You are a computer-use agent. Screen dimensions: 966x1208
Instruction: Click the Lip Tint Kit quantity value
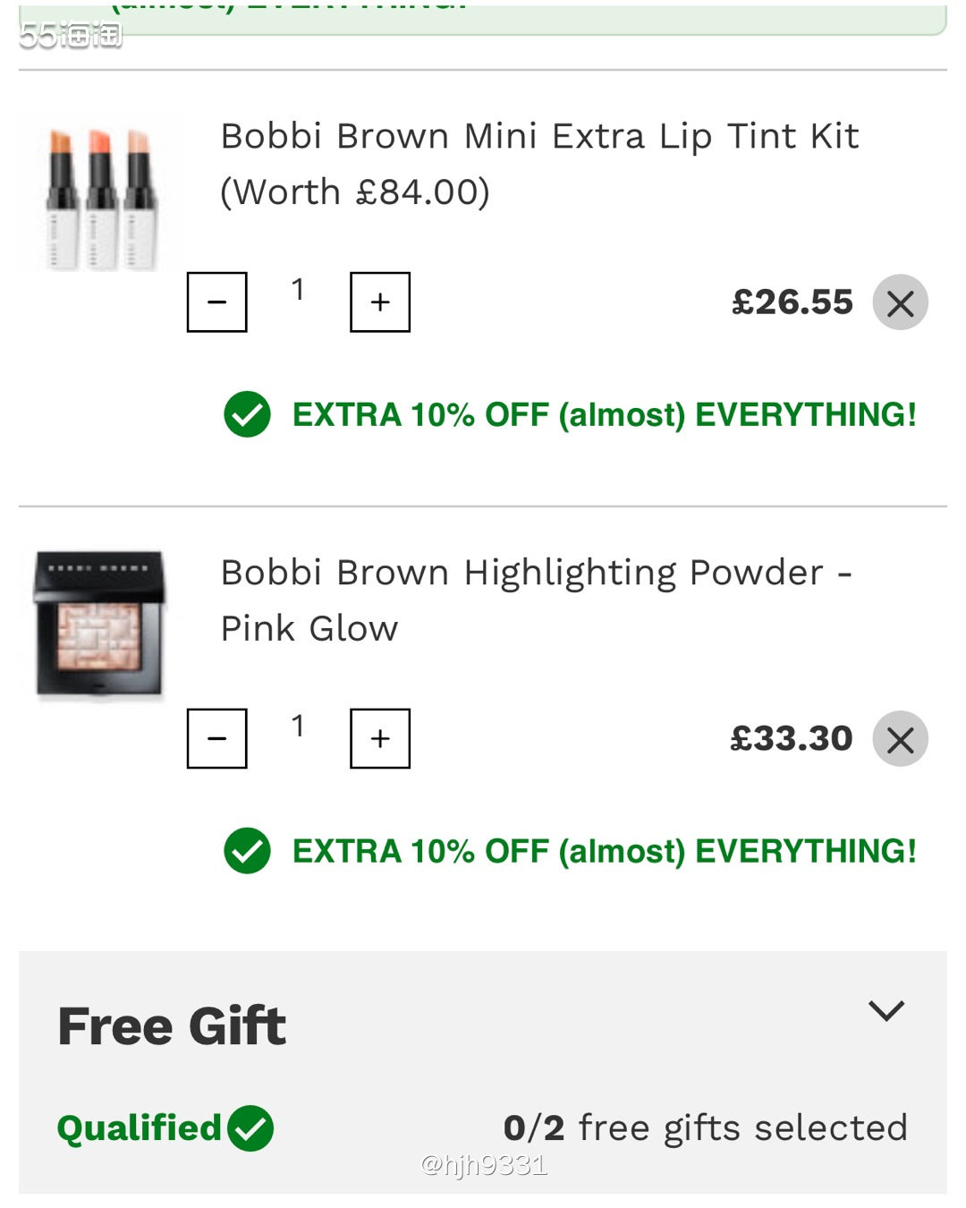(x=298, y=290)
